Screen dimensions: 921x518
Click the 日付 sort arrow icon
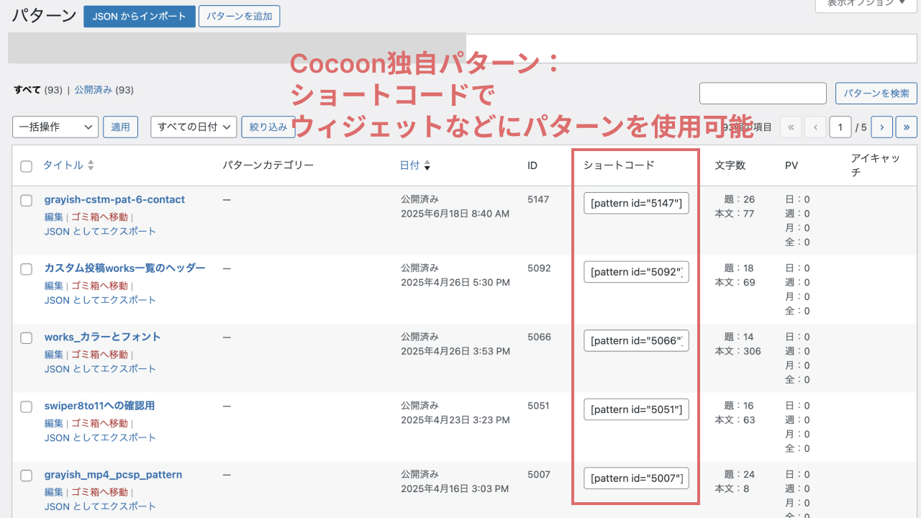[x=427, y=166]
